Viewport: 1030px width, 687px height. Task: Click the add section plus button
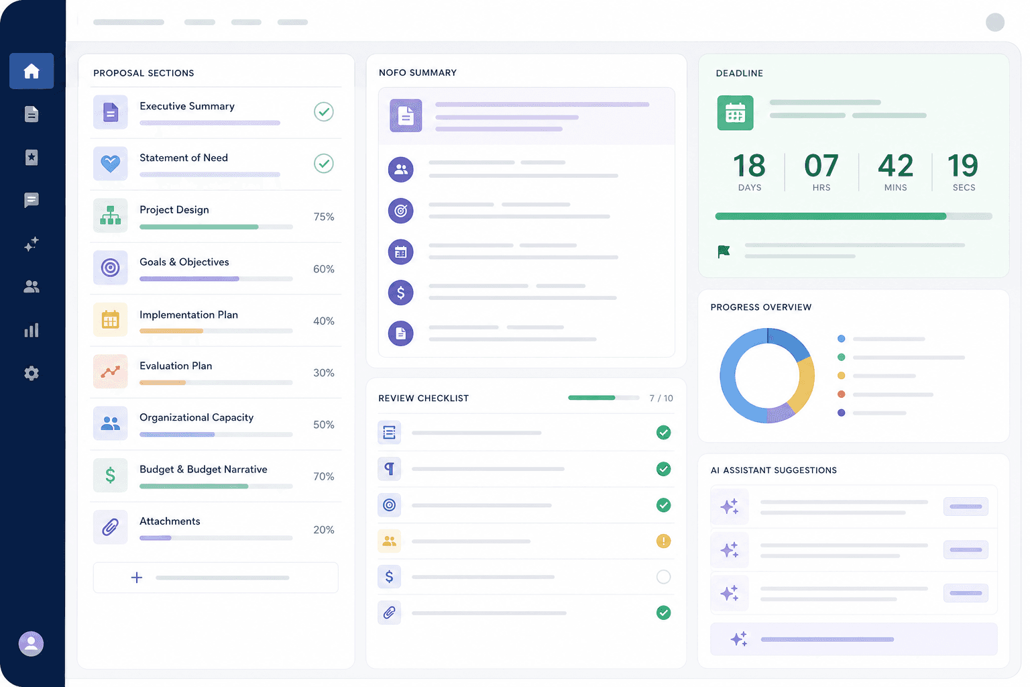(x=216, y=578)
